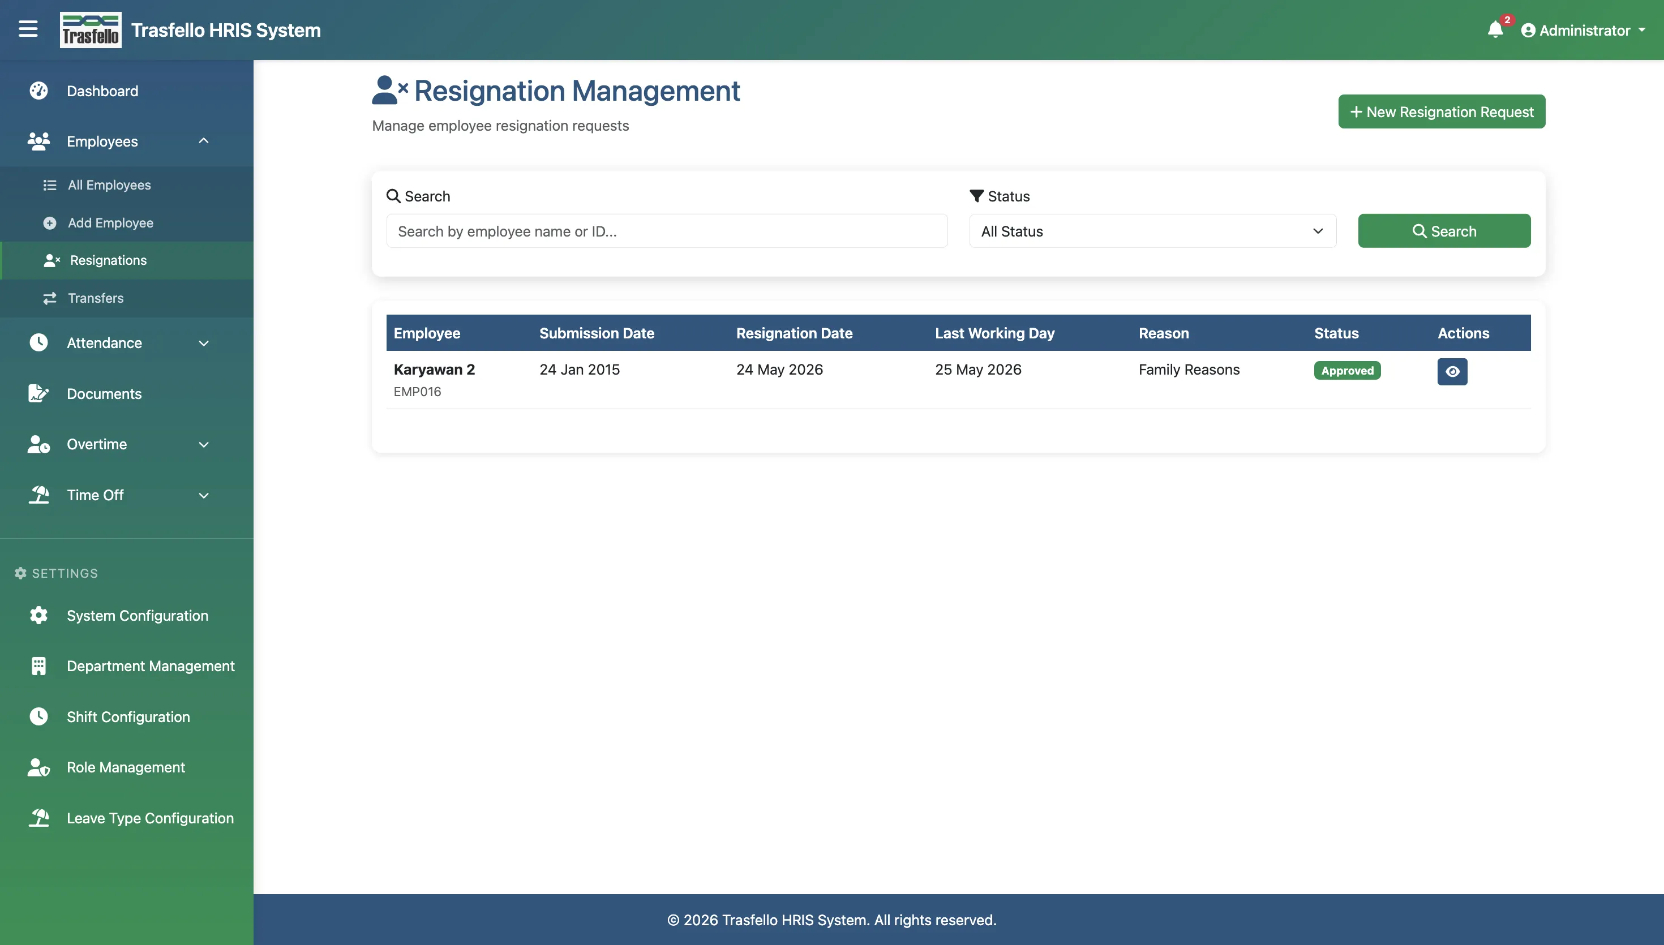Click the Time Off umbrella icon
This screenshot has height=945, width=1664.
coord(39,495)
